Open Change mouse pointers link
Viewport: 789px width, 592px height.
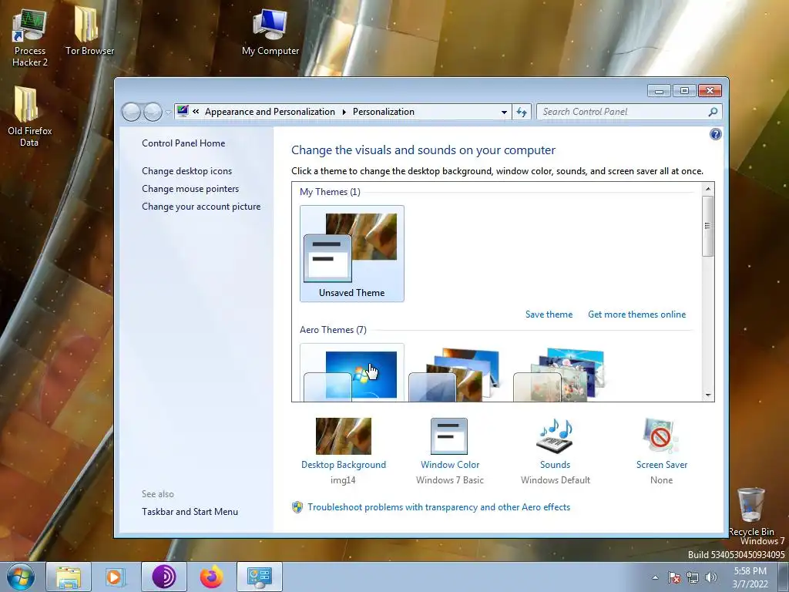(190, 189)
